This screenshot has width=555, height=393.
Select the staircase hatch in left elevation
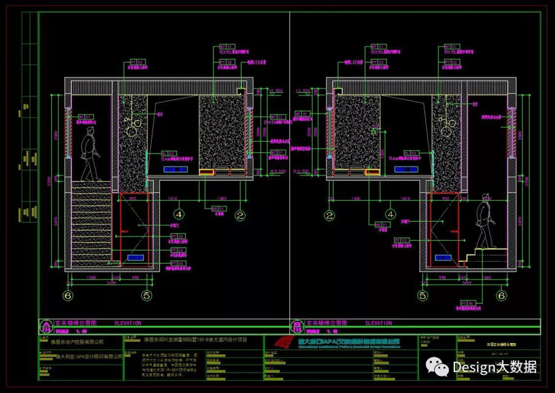(x=92, y=223)
